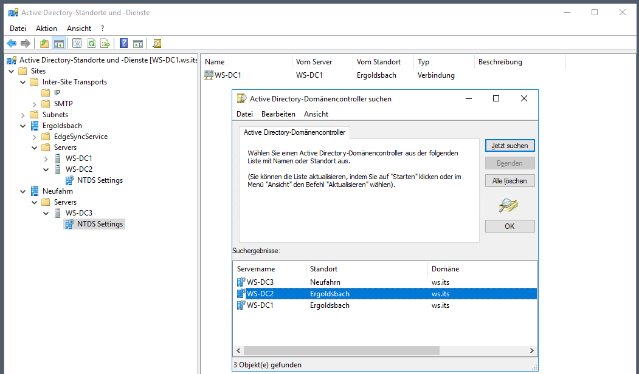
Task: Select the Servers folder under Neufahrn
Action: click(x=65, y=202)
